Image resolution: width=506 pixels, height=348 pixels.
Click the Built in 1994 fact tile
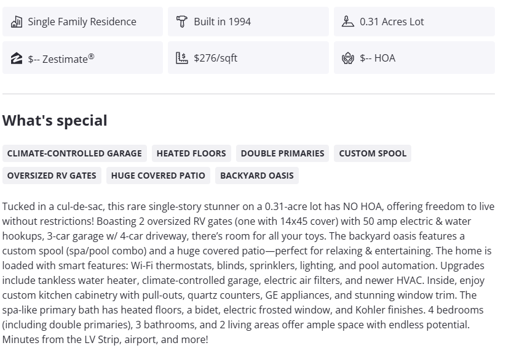pyautogui.click(x=248, y=22)
